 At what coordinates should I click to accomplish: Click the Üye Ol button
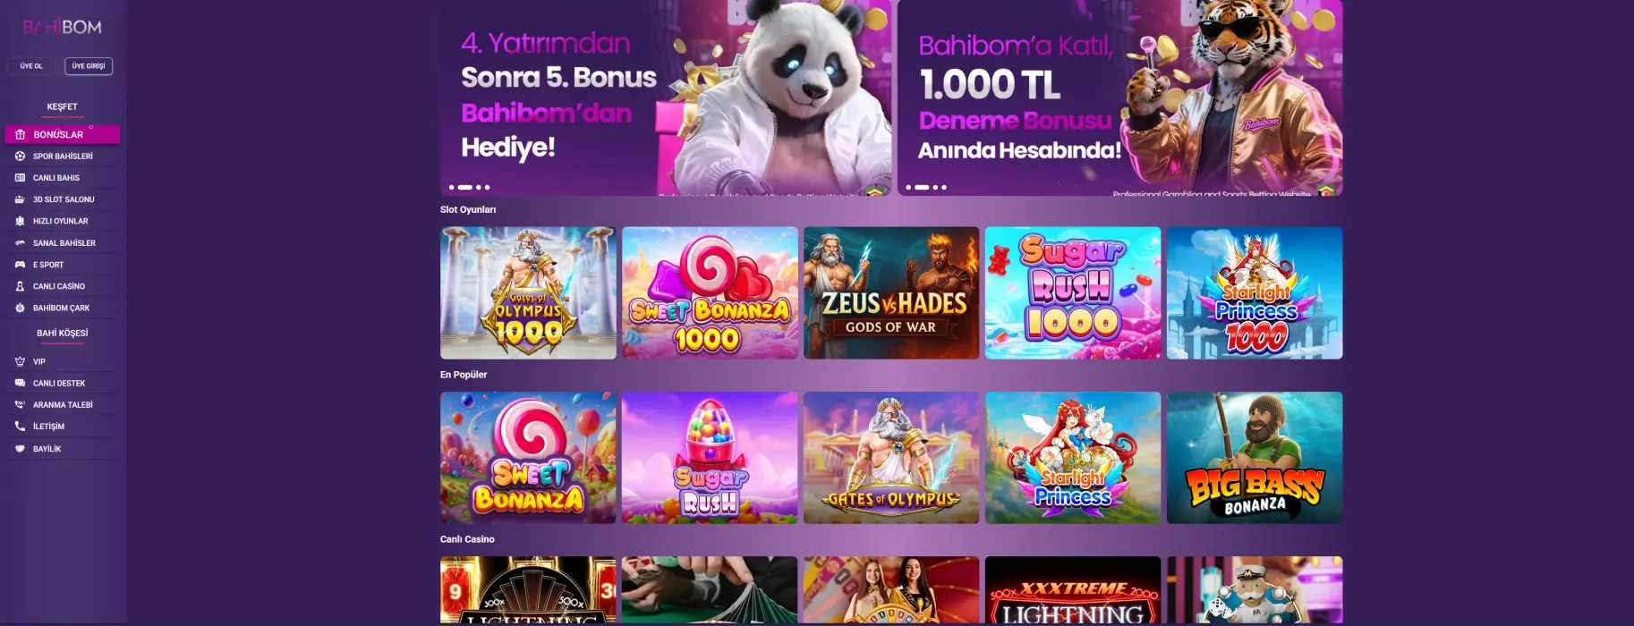[31, 66]
